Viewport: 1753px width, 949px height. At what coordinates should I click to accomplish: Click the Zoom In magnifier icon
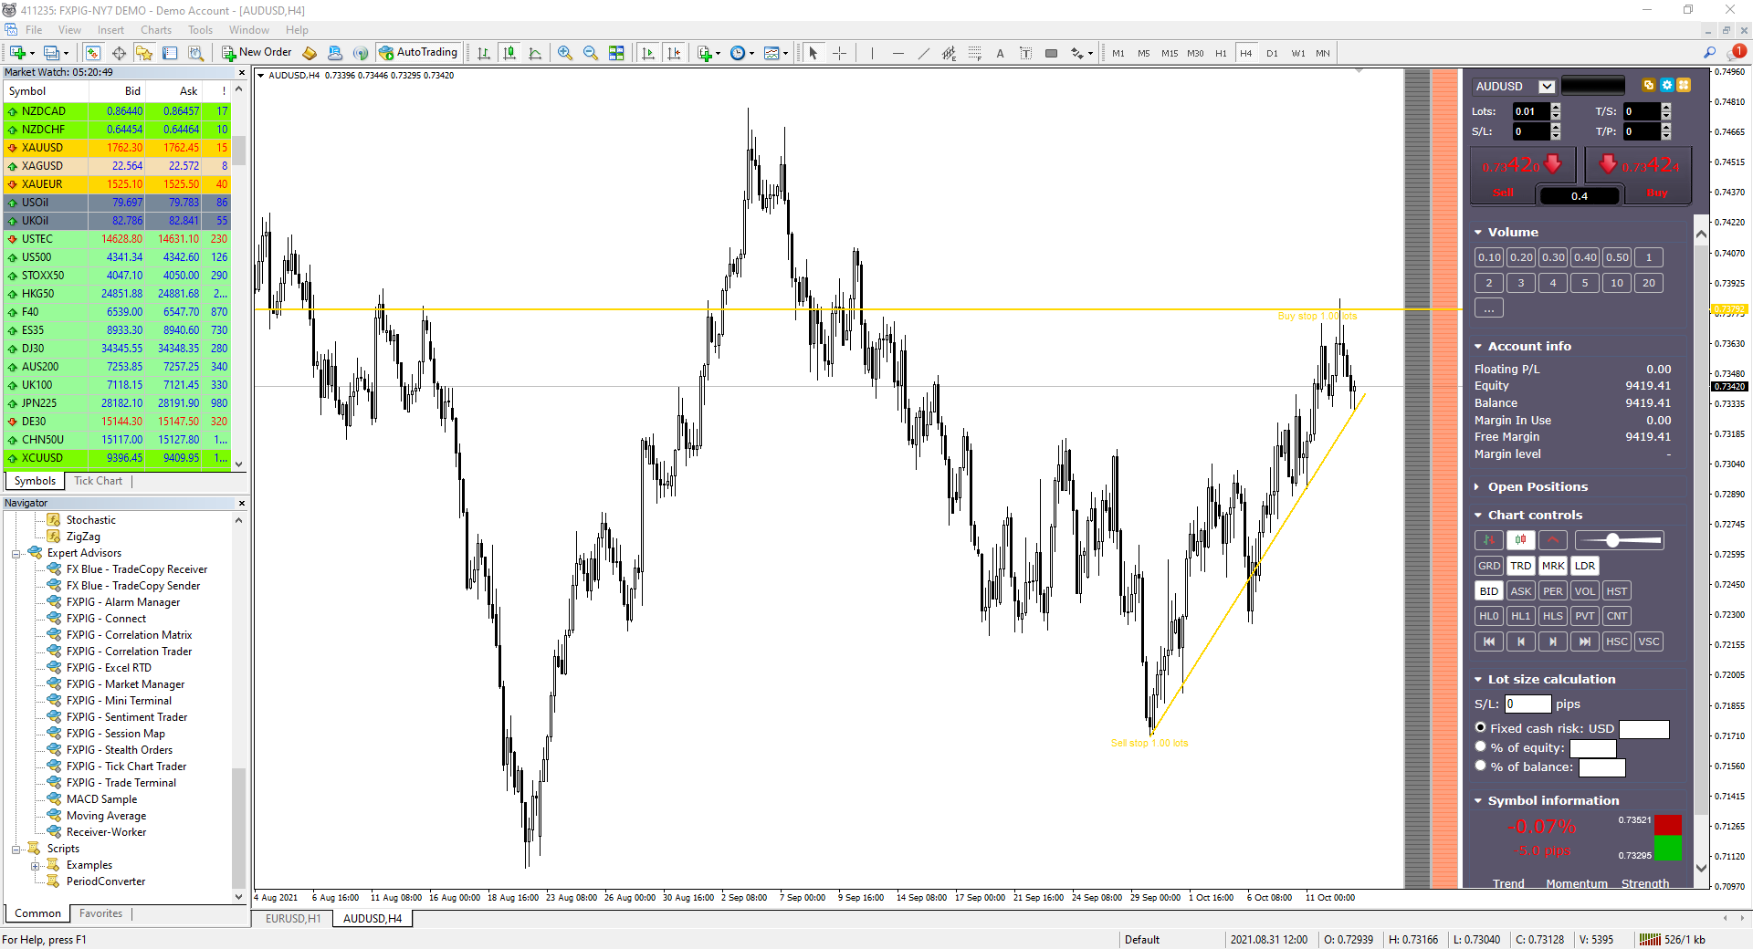coord(565,53)
